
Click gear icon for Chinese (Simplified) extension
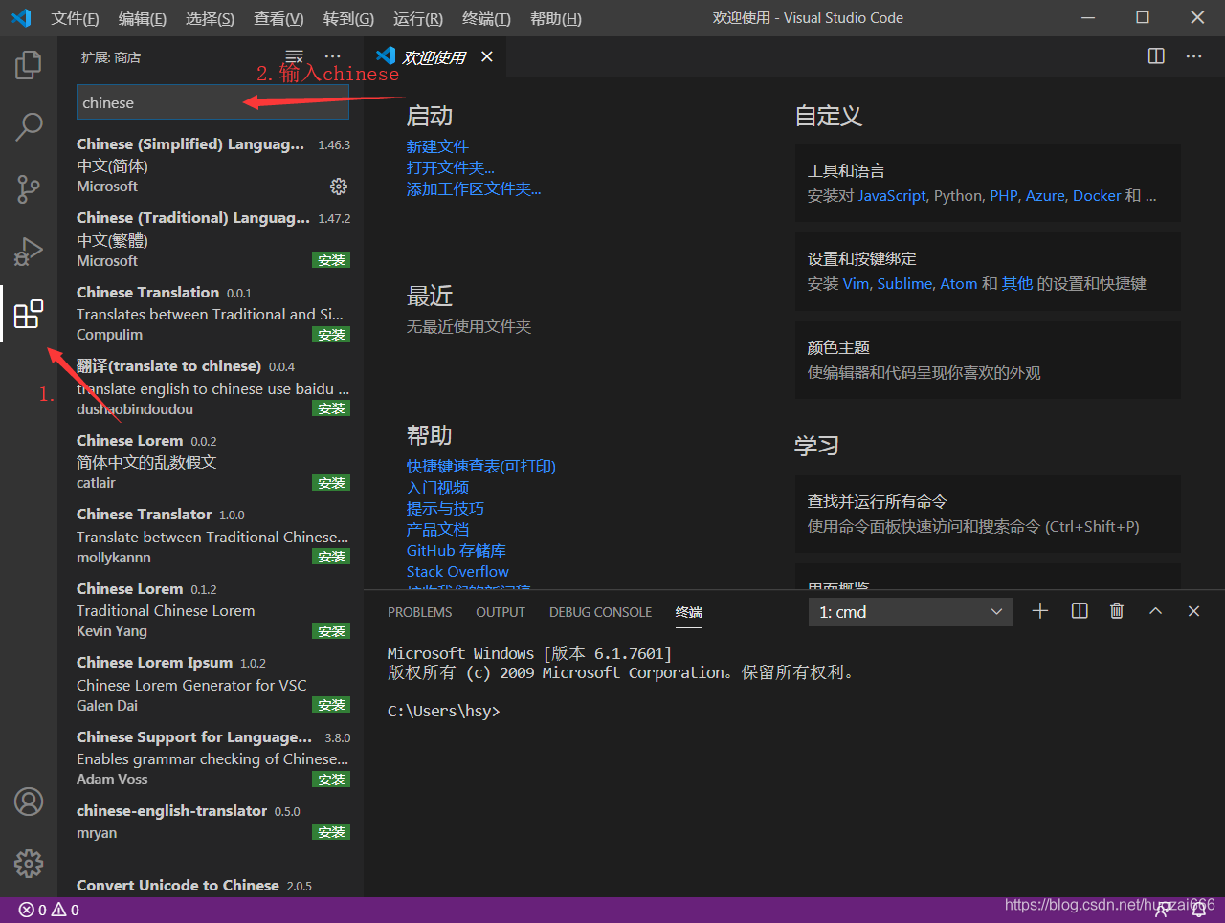pos(339,187)
